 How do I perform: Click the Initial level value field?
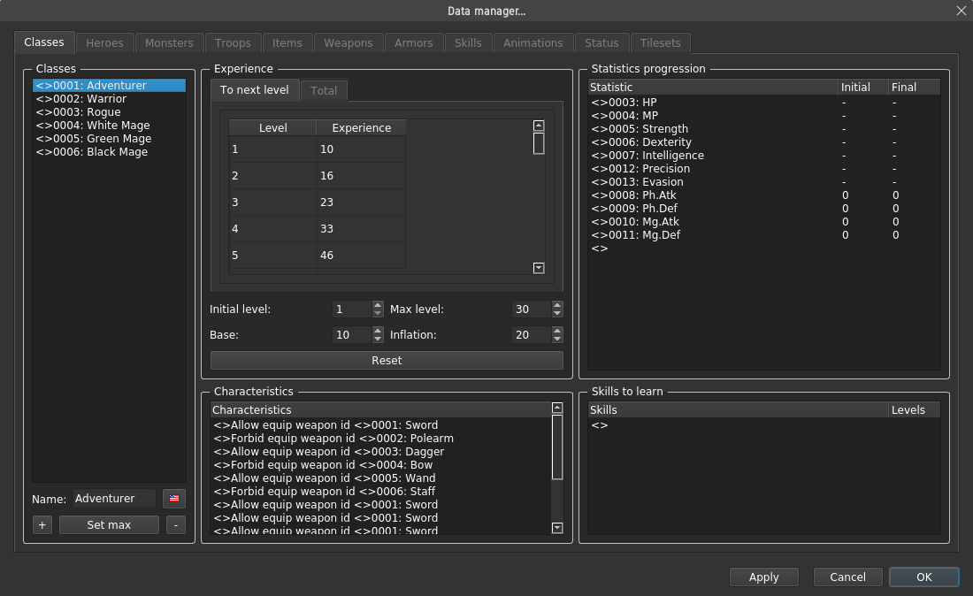[352, 309]
